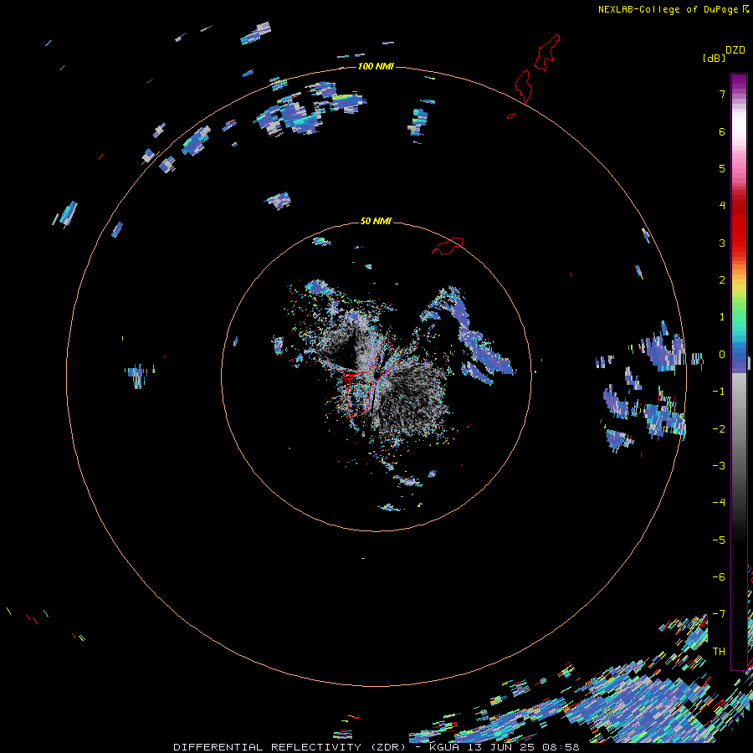Click the TH threshold label on scale
753x753 pixels.
click(x=719, y=652)
